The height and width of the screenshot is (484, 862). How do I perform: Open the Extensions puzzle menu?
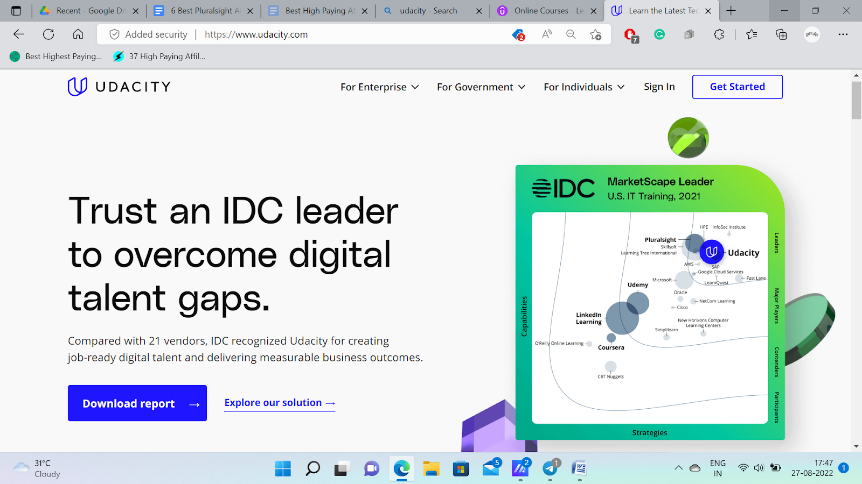[x=719, y=34]
